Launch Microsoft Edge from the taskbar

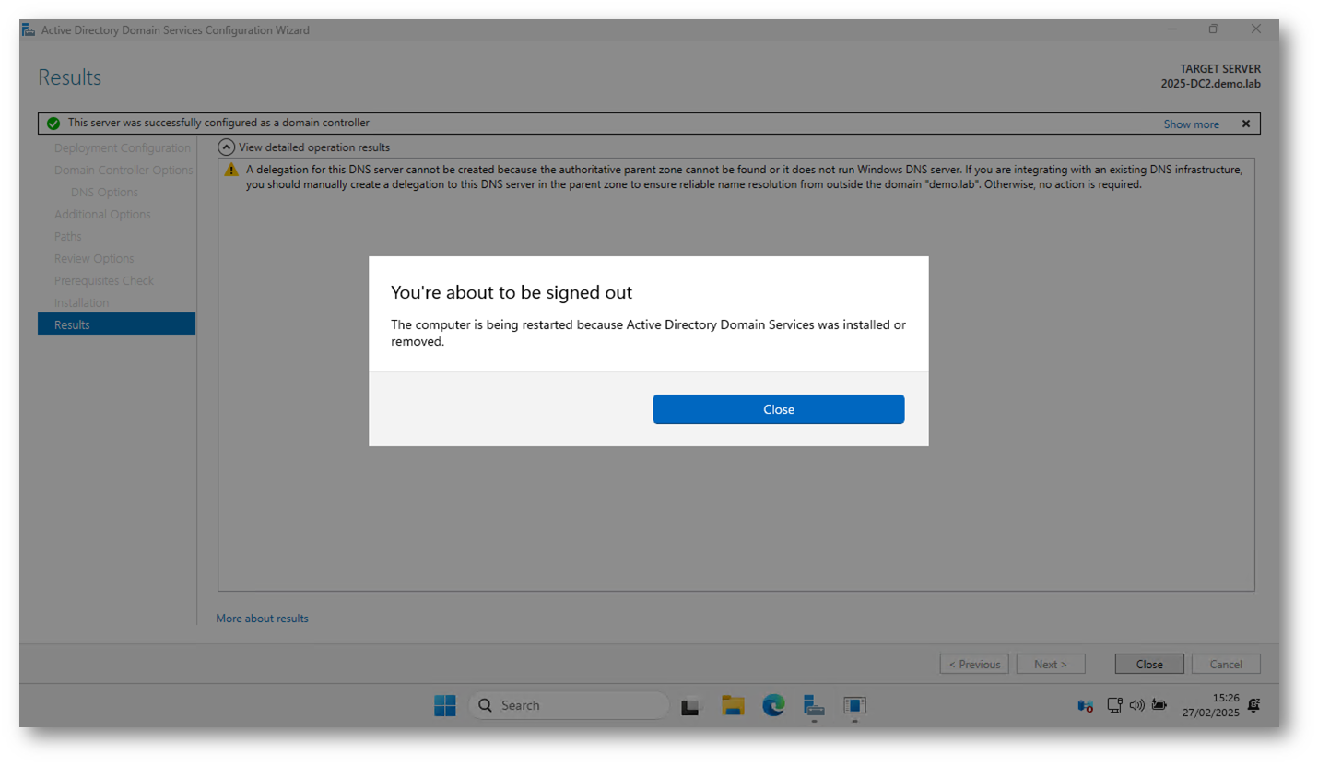(x=773, y=706)
